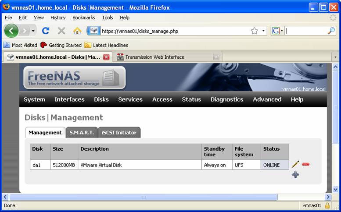The width and height of the screenshot is (341, 212).
Task: Click the Always on standby cell
Action: point(217,165)
